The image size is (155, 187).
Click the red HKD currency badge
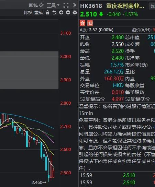click(90, 23)
